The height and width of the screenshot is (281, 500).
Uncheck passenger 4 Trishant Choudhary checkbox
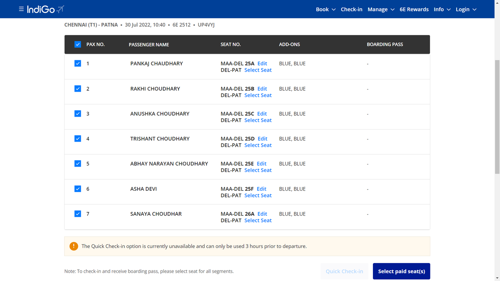pos(77,139)
